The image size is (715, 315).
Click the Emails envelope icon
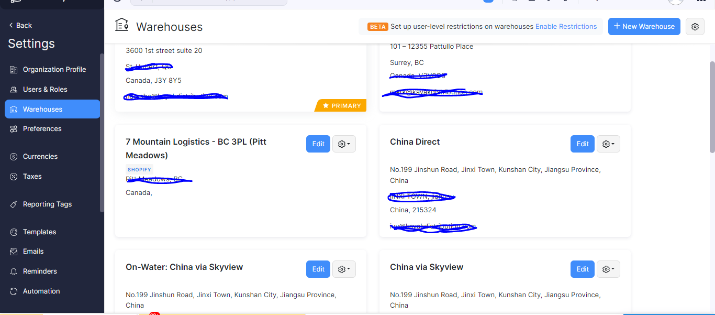(14, 252)
